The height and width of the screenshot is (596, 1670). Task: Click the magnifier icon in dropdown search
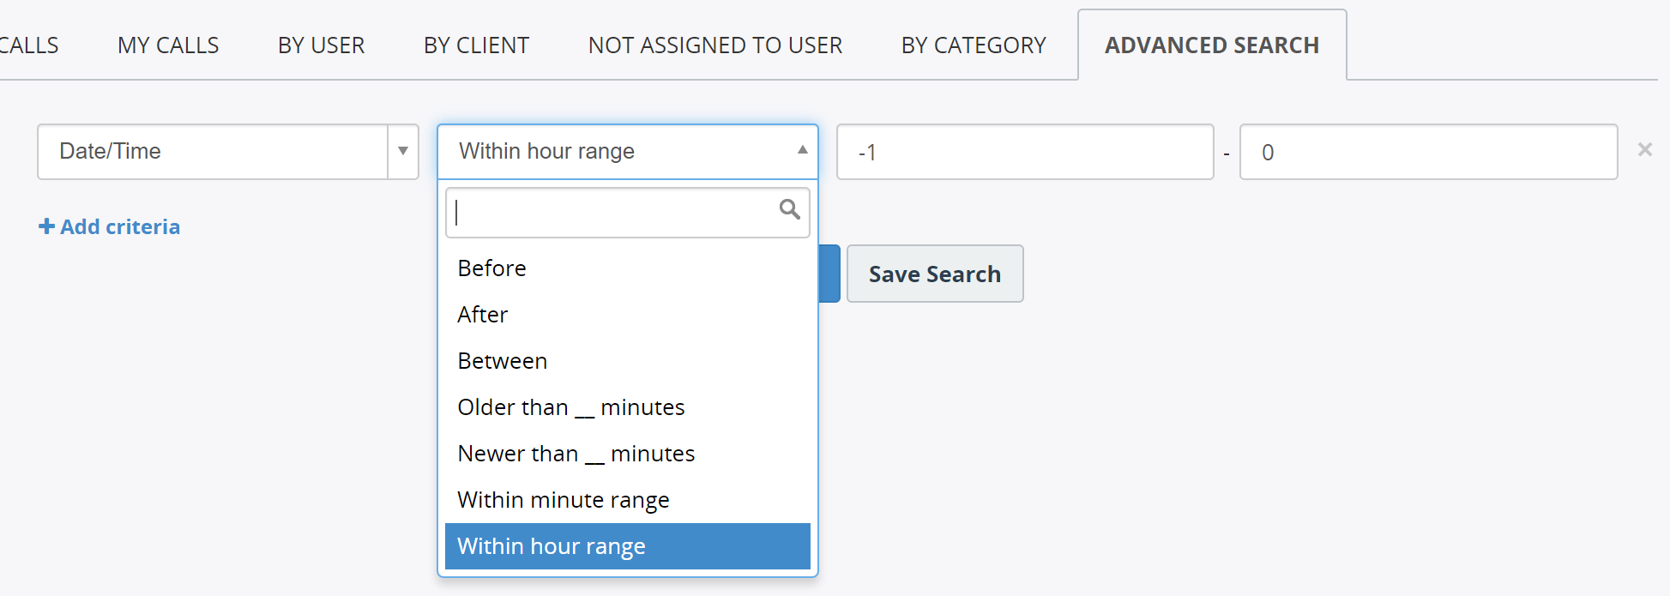(789, 209)
